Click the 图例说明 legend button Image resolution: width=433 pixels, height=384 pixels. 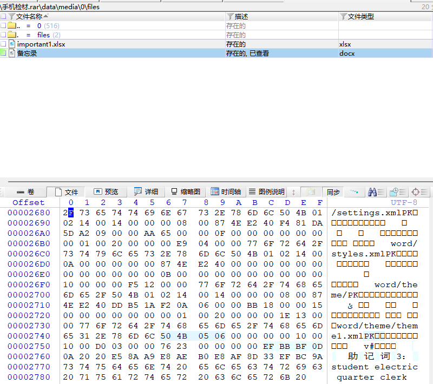coord(266,192)
